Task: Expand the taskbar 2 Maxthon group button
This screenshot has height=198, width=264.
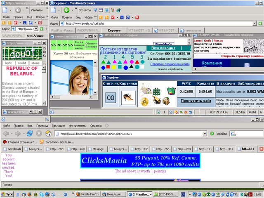Action: [x=150, y=194]
